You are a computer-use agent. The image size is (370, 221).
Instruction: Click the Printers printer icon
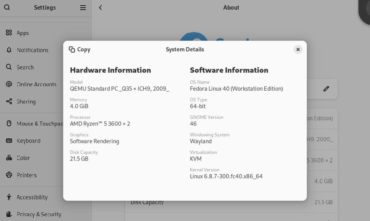(9, 175)
